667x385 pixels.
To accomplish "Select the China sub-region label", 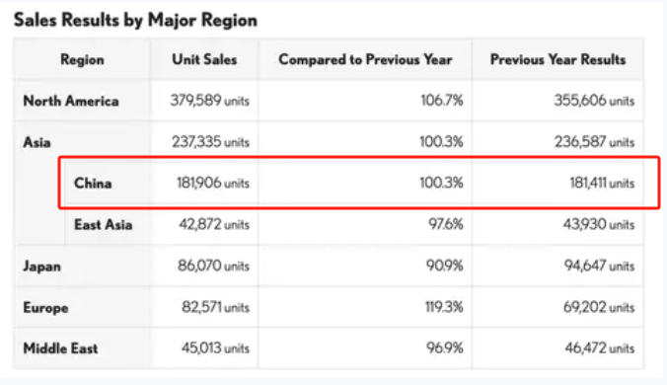I will tap(93, 183).
